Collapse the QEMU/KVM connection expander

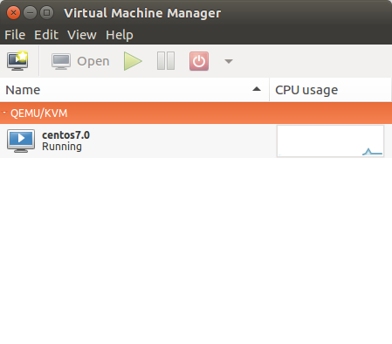pos(4,113)
